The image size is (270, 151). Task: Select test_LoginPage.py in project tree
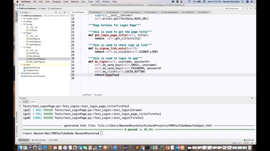pyautogui.click(x=35, y=62)
